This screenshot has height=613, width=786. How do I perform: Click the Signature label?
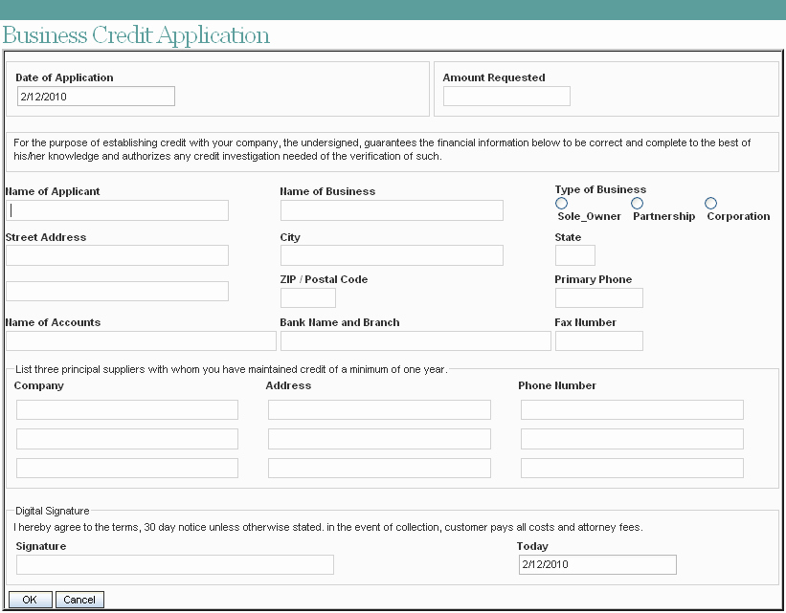tap(41, 546)
